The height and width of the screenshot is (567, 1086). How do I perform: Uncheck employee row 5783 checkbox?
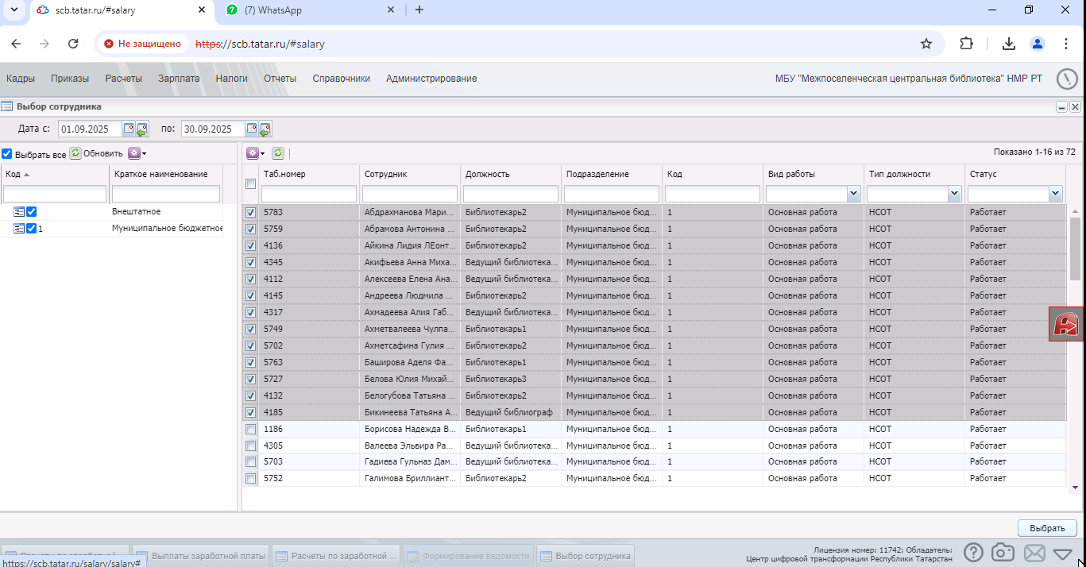coord(251,213)
